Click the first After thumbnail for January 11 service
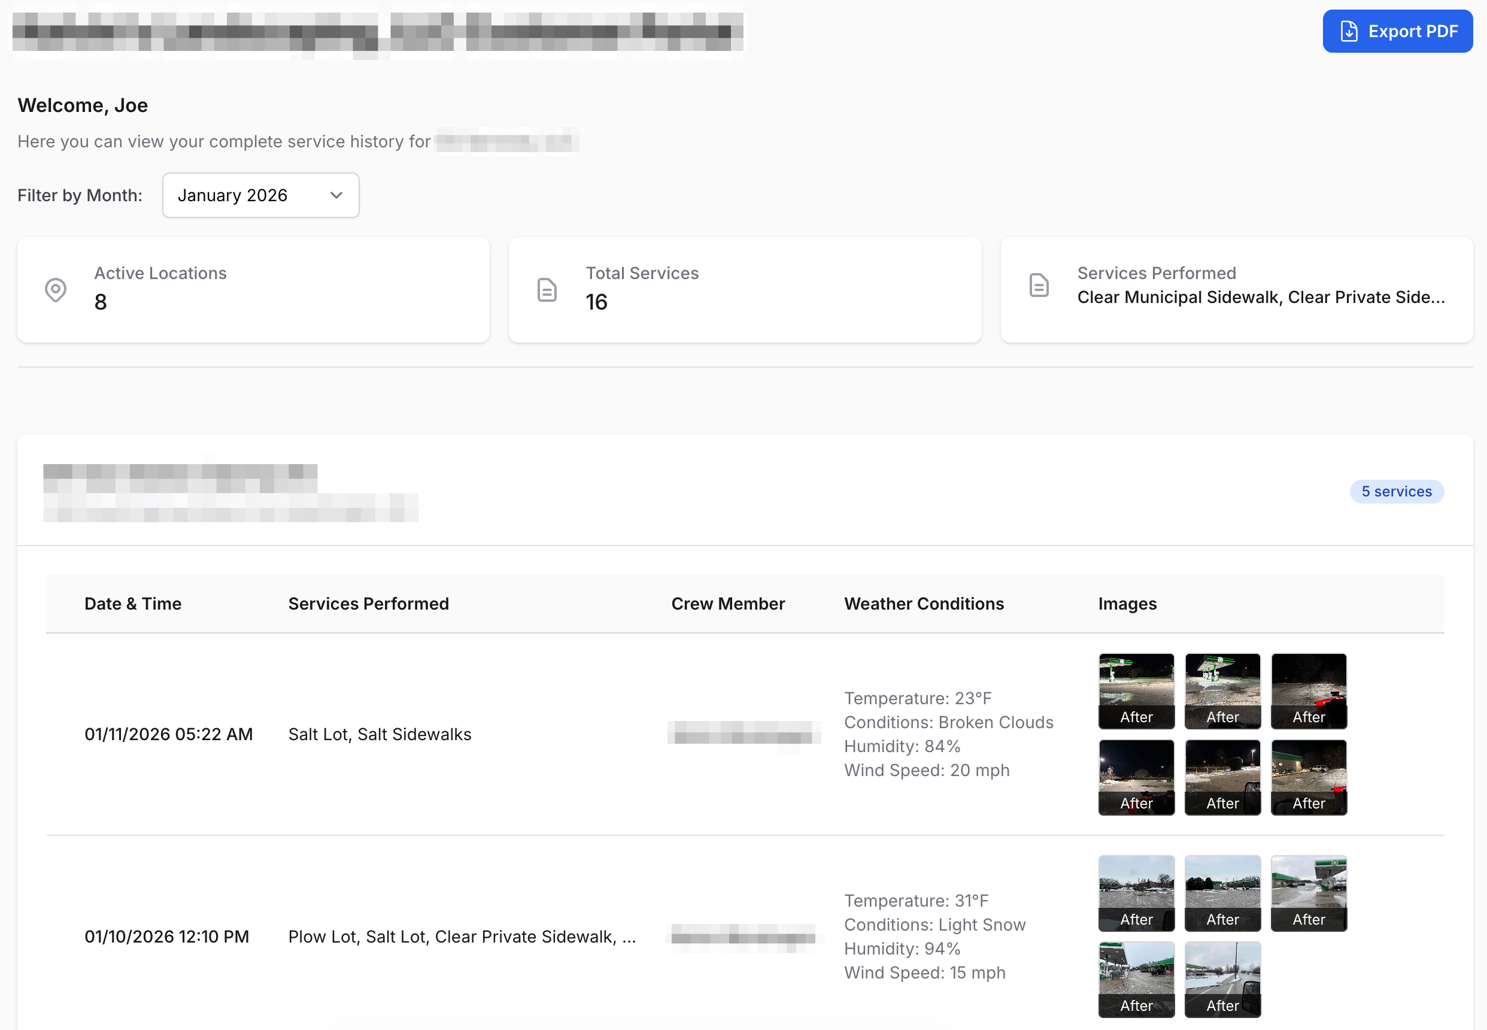The height and width of the screenshot is (1030, 1487). (x=1137, y=691)
